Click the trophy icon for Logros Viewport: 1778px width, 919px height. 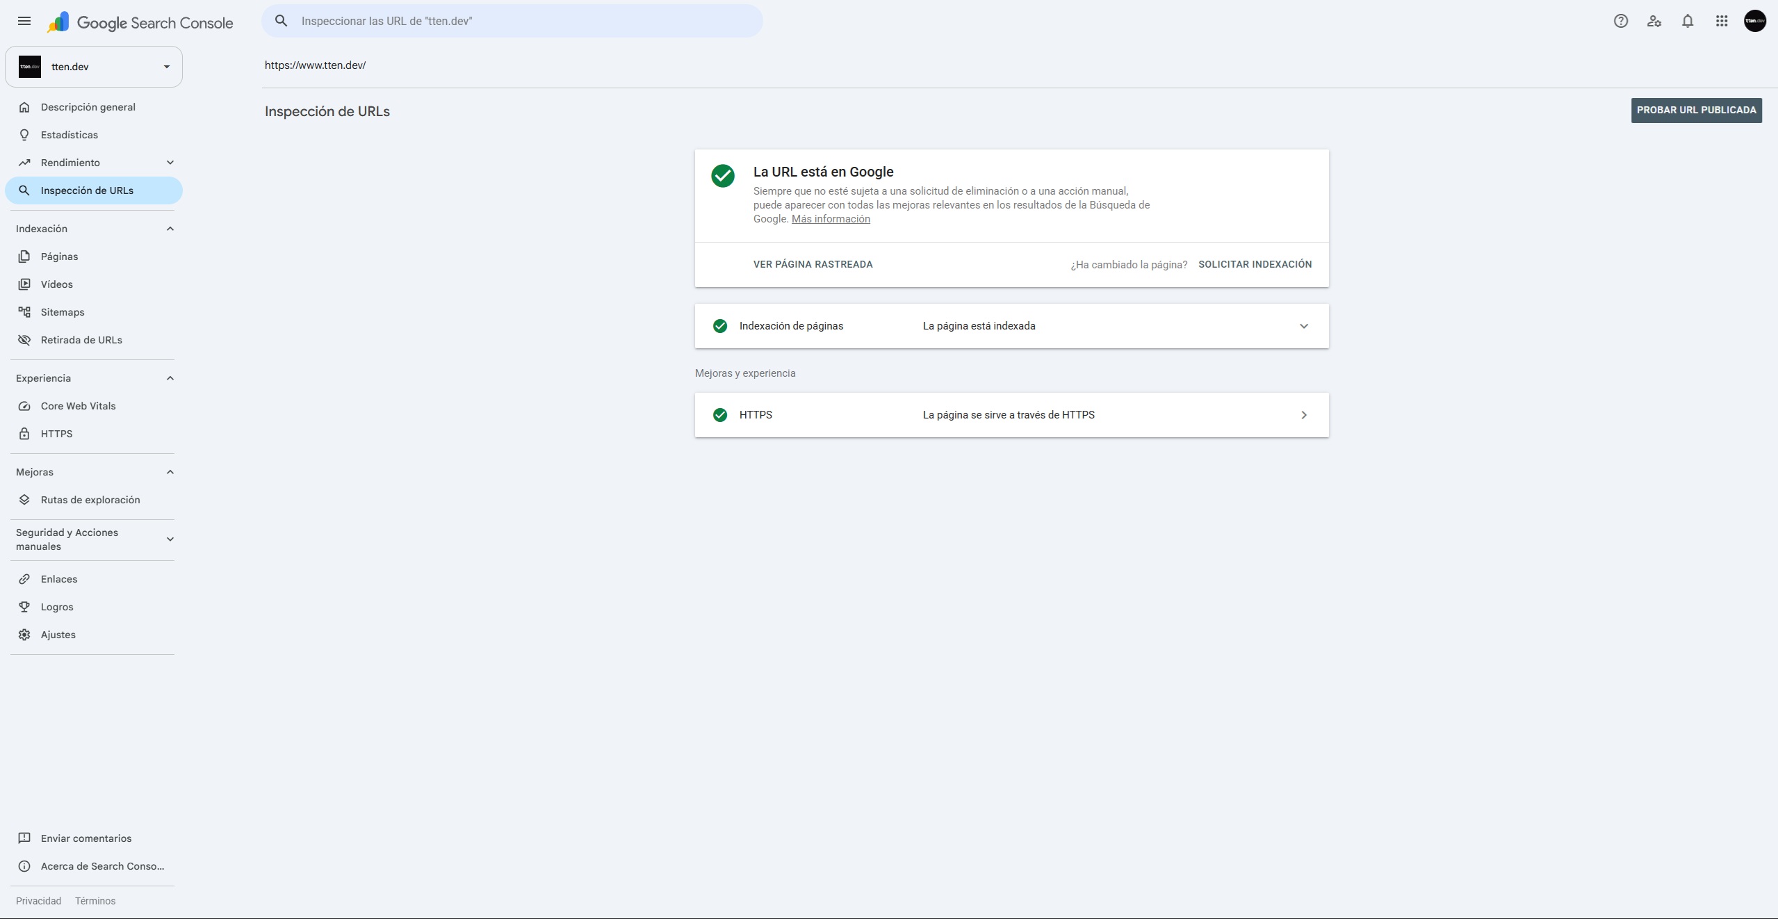tap(24, 607)
